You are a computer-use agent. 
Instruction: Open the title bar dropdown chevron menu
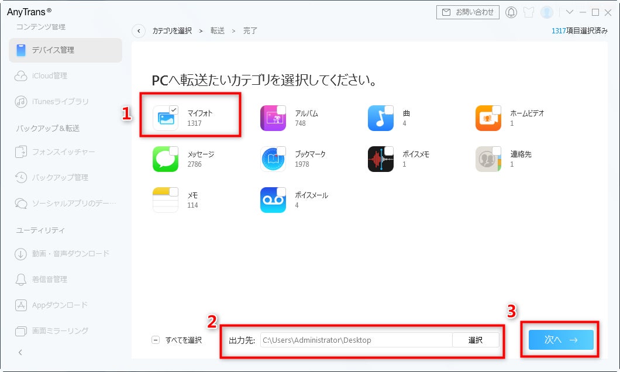point(569,12)
